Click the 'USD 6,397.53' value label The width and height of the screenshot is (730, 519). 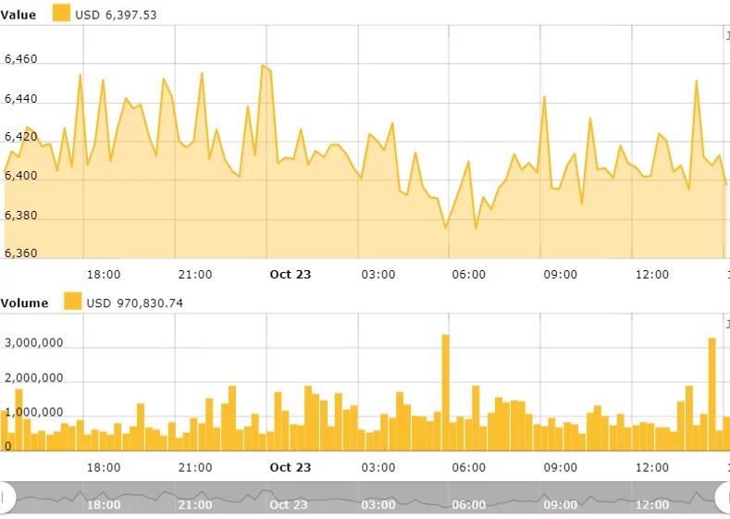[116, 15]
